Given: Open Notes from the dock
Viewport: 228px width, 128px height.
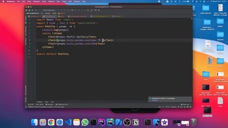Looking at the screenshot, I should (77, 122).
